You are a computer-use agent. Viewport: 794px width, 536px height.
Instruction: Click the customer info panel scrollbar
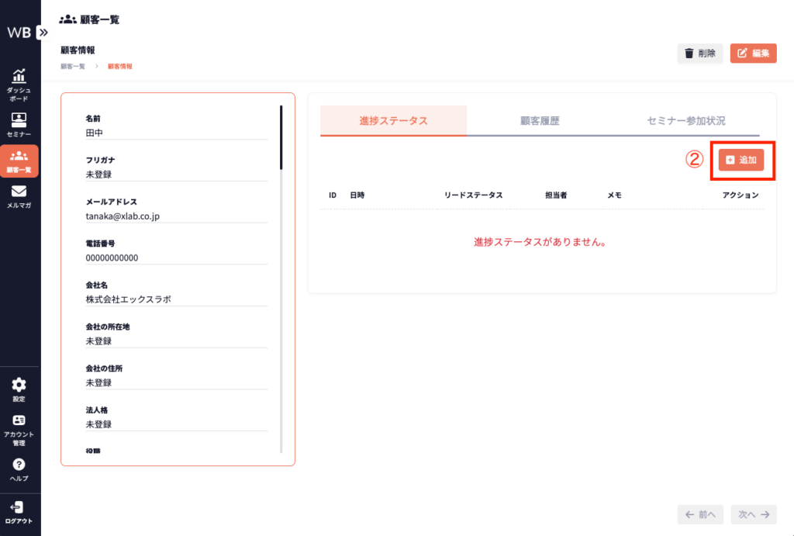click(x=281, y=137)
